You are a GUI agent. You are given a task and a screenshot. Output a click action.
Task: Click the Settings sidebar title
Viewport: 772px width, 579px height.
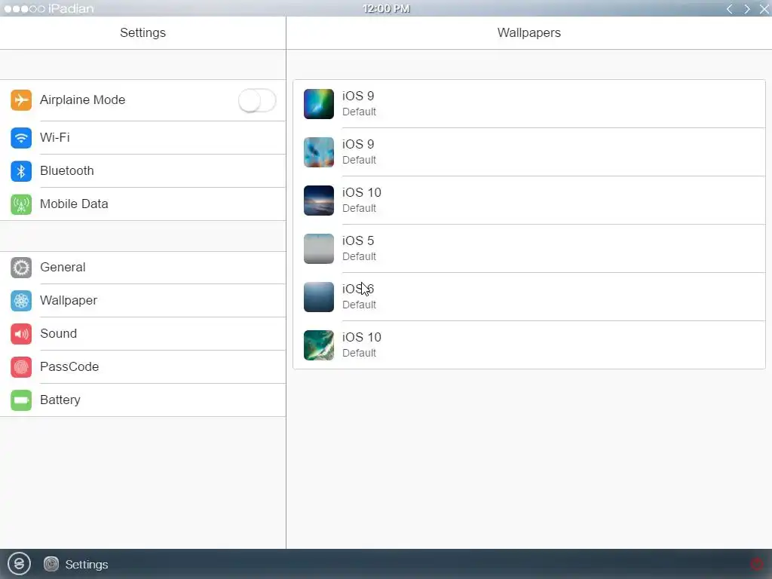coord(142,32)
